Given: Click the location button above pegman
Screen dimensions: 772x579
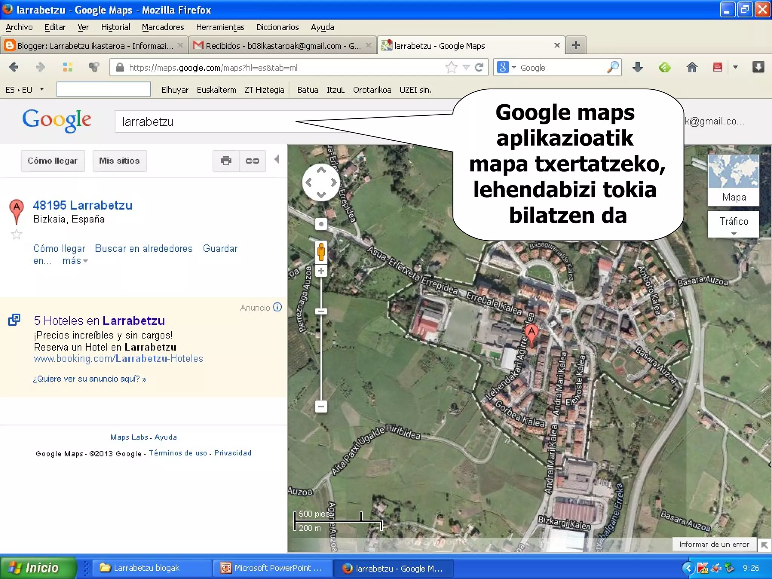Looking at the screenshot, I should coord(321,224).
